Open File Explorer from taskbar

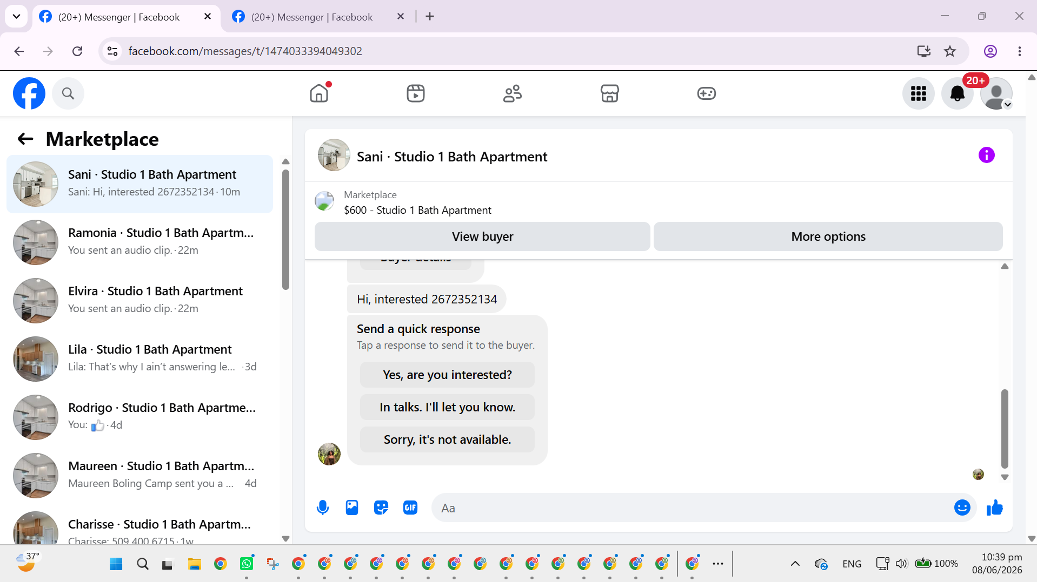[x=194, y=564]
